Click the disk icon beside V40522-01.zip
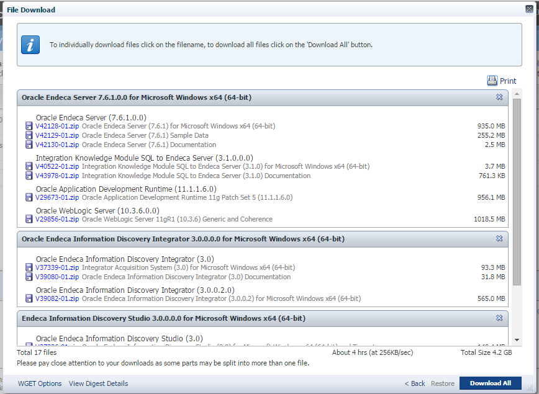Screen dimensions: 539x394 tap(29, 166)
